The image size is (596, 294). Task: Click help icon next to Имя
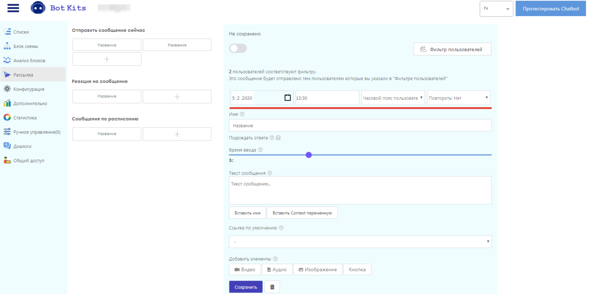[242, 114]
